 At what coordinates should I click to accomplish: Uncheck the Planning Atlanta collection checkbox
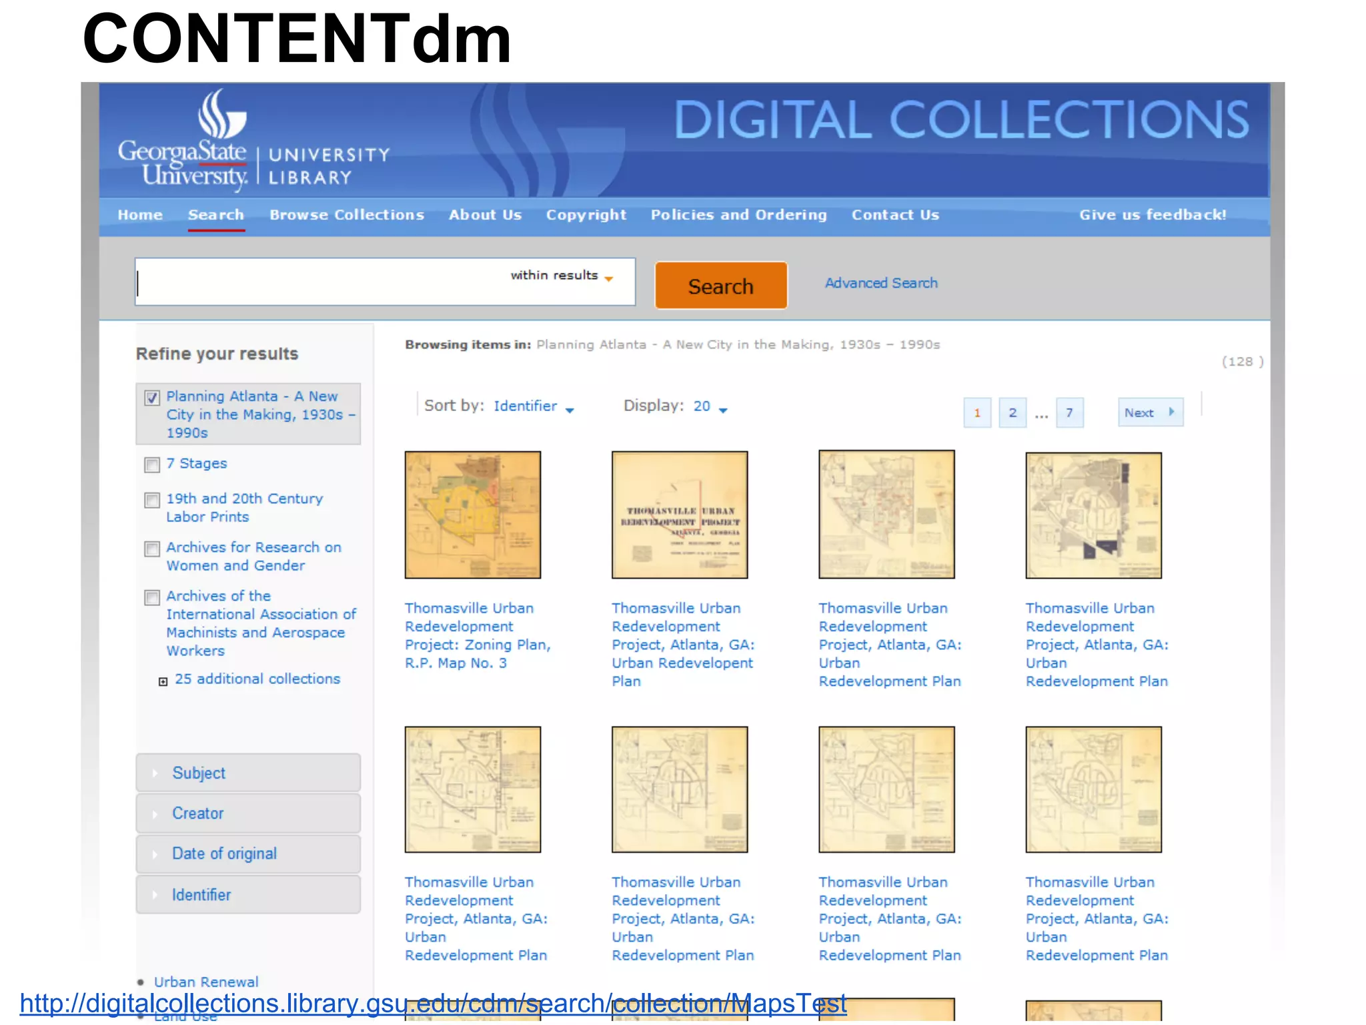pyautogui.click(x=152, y=398)
